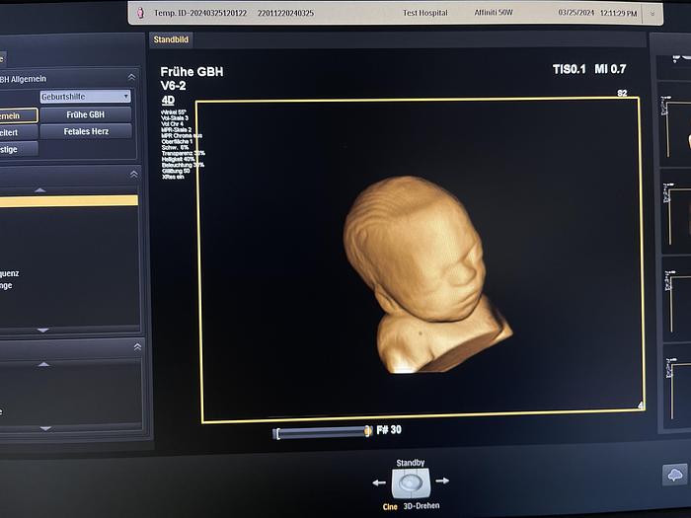Screen dimensions: 691x518
Task: Click the trackball Standby icon
Action: point(411,483)
